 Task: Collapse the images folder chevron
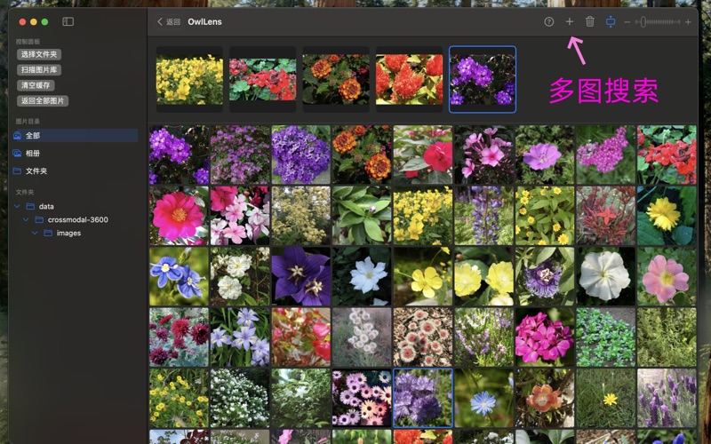35,234
